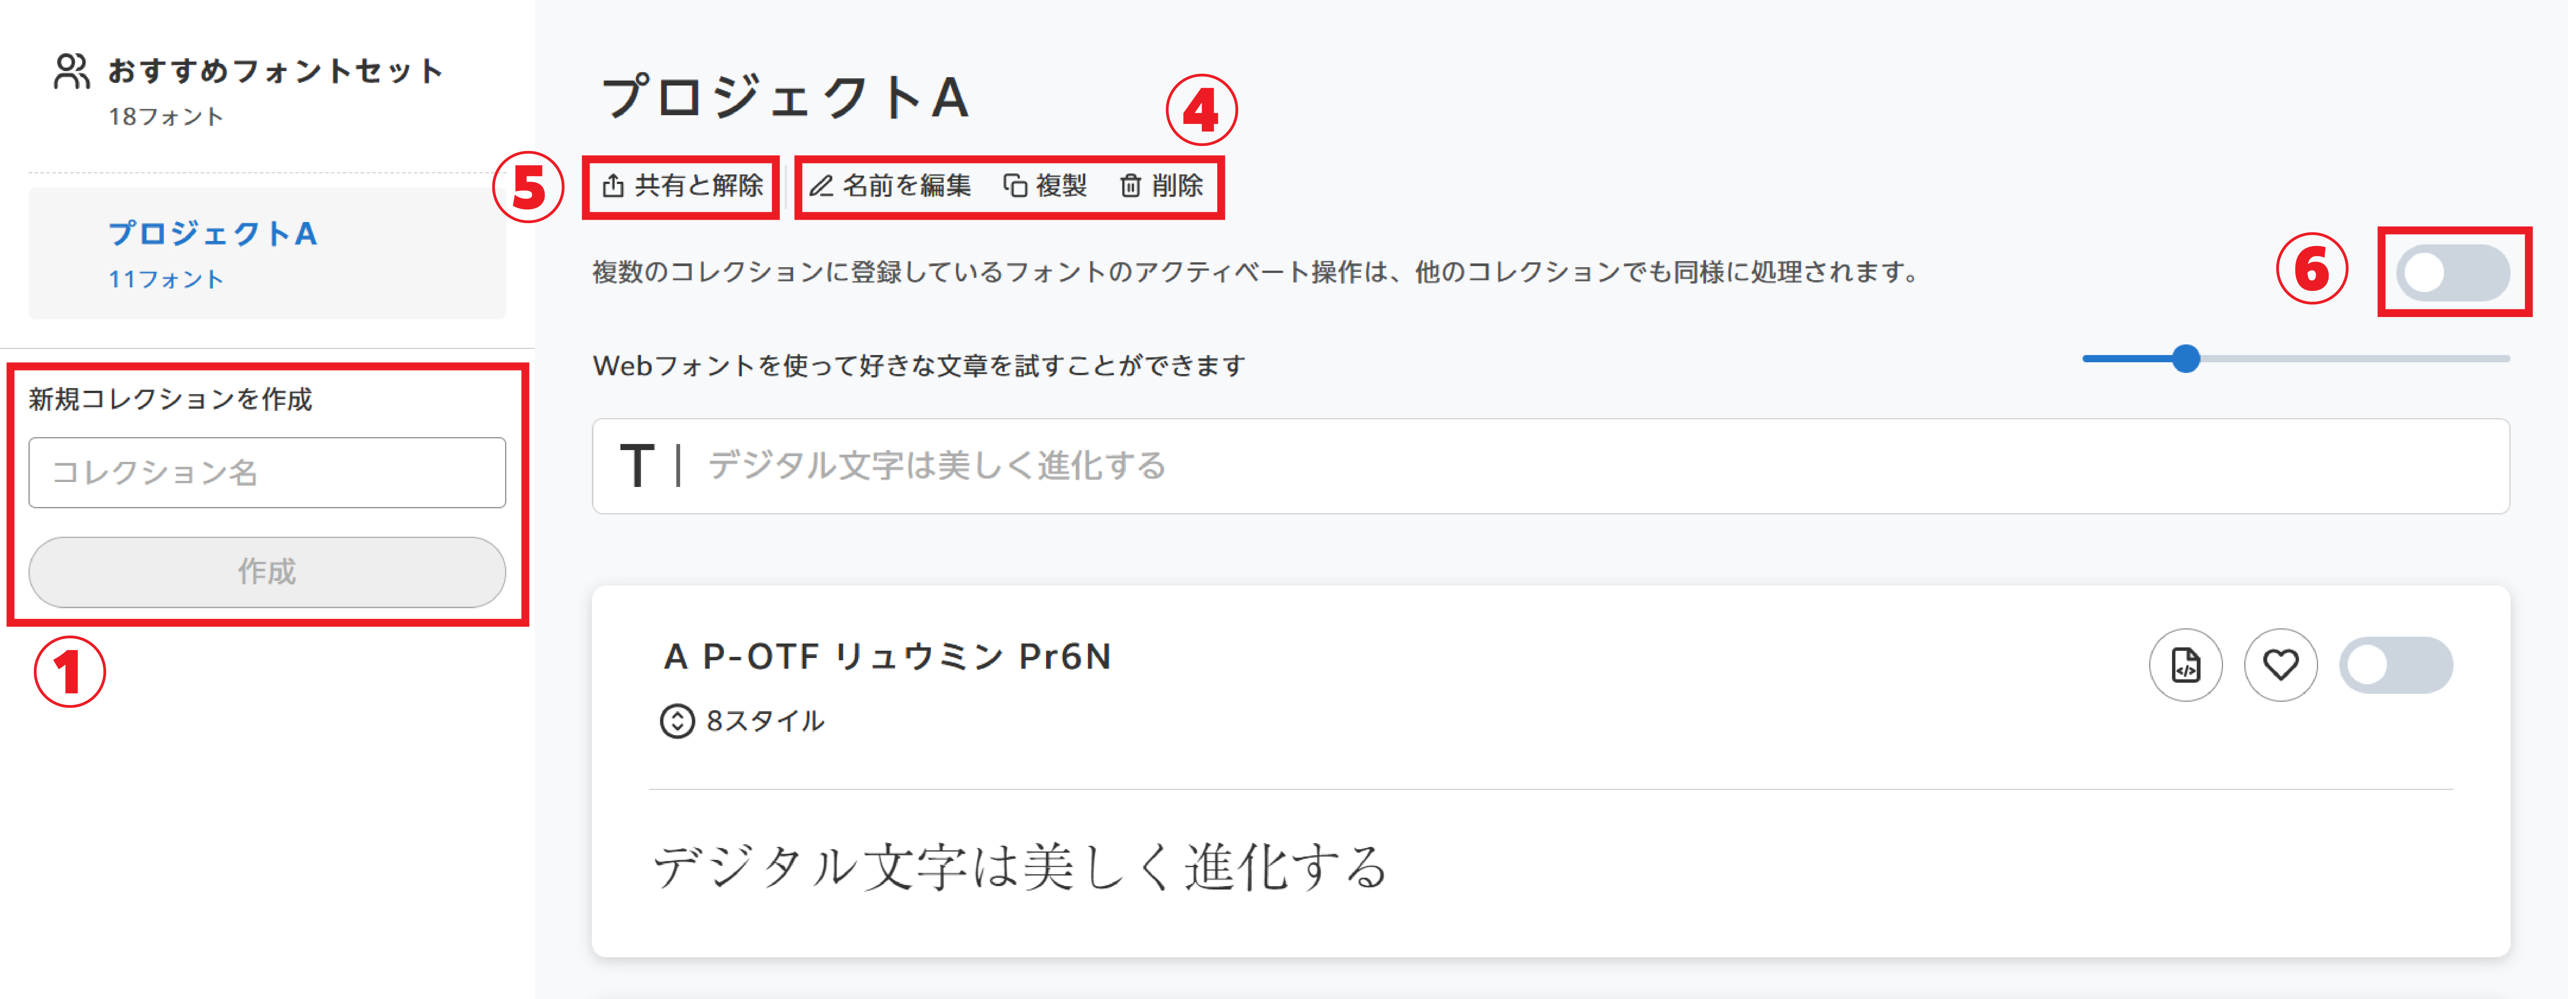
Task: Toggle activation of A P-OTF リュウミン Pr6N
Action: (x=2396, y=665)
